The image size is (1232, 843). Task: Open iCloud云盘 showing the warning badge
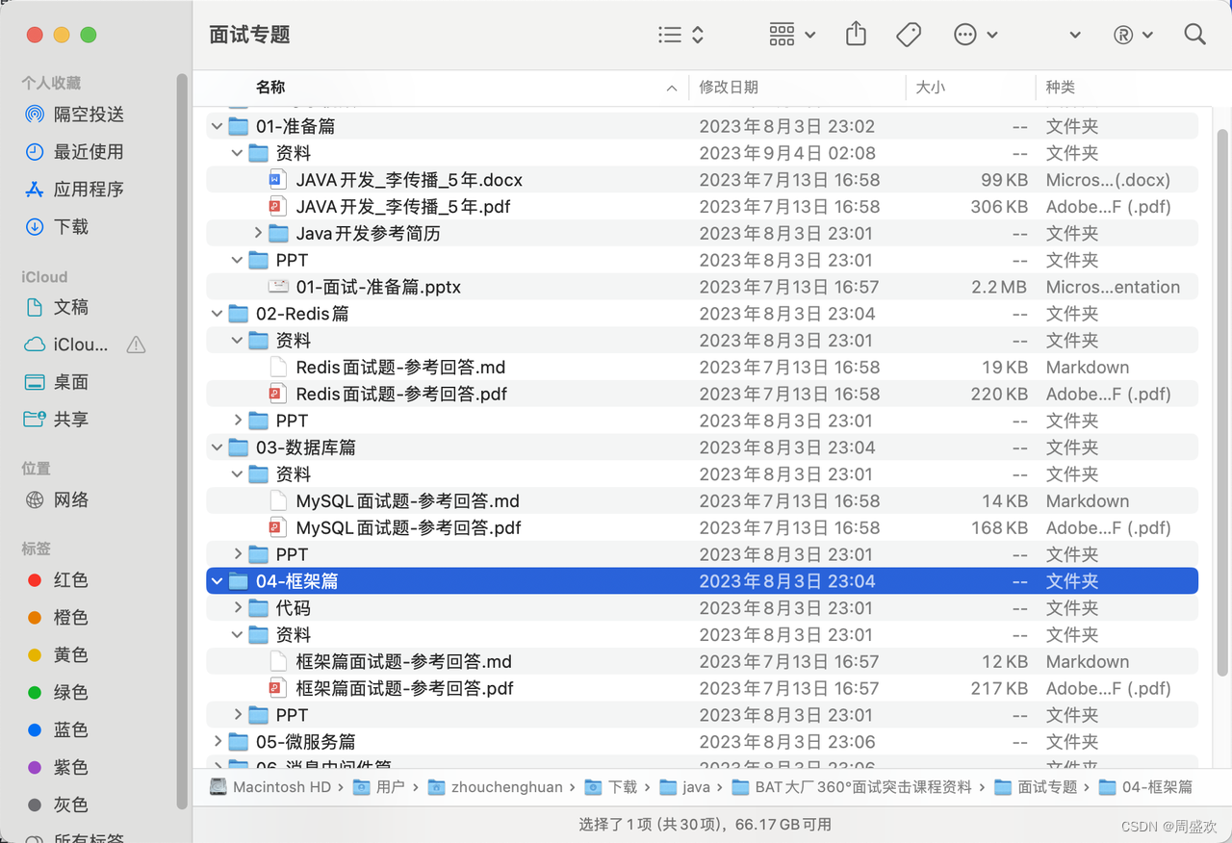click(72, 344)
